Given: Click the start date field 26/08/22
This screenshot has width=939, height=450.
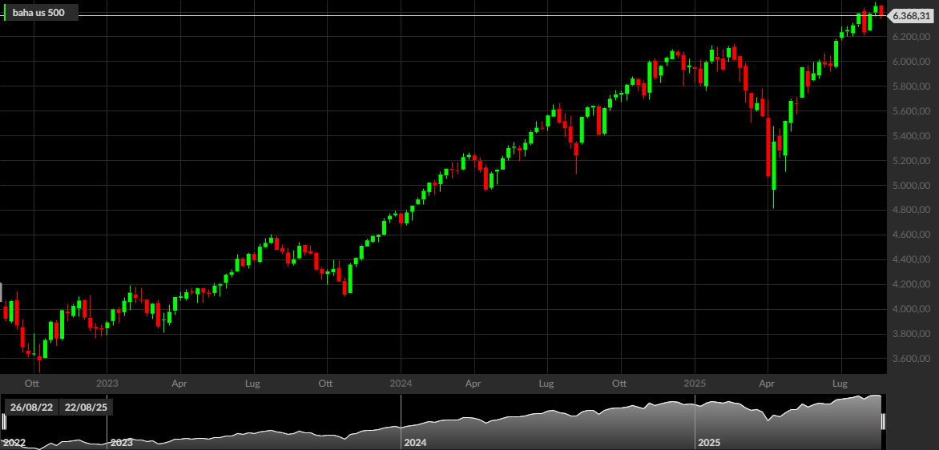Looking at the screenshot, I should pos(30,408).
